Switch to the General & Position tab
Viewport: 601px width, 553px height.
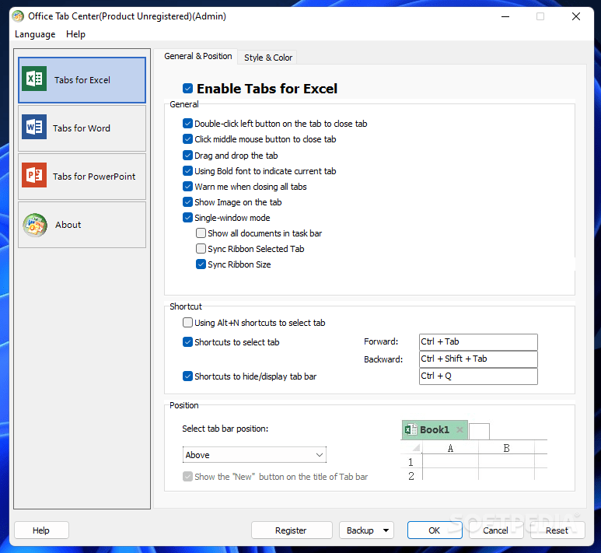click(197, 56)
